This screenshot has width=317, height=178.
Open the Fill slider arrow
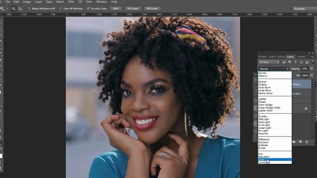pyautogui.click(x=312, y=76)
